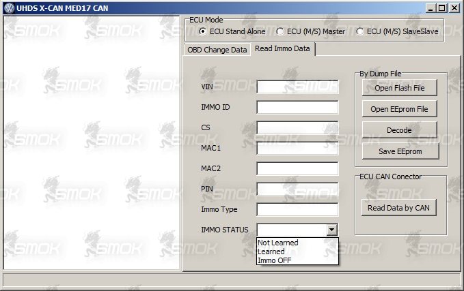Click Read Data by CAN button

coord(398,208)
